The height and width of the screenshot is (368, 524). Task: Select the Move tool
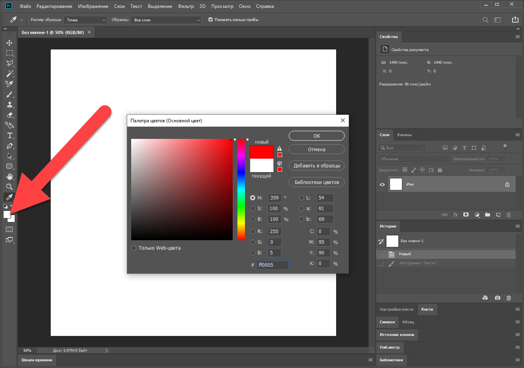(x=10, y=43)
